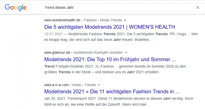Click the www.a-n-a.com URL text

[x=56, y=85]
